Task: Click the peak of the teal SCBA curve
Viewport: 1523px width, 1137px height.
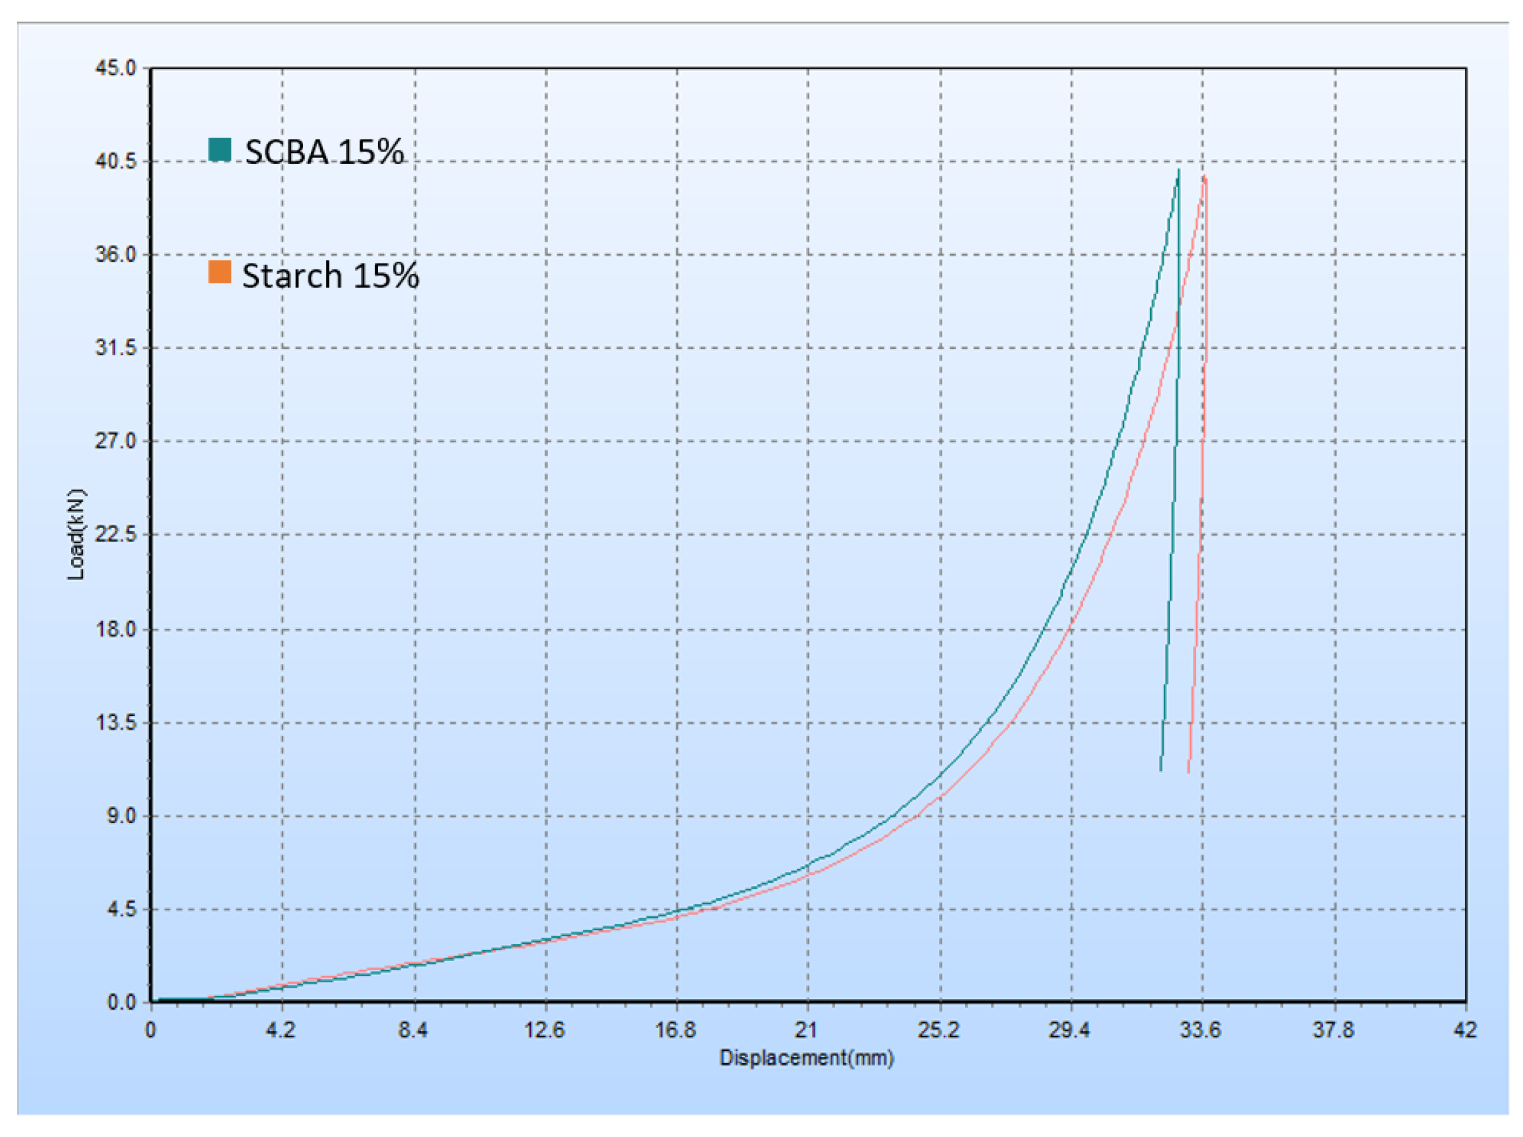Action: click(x=1178, y=170)
